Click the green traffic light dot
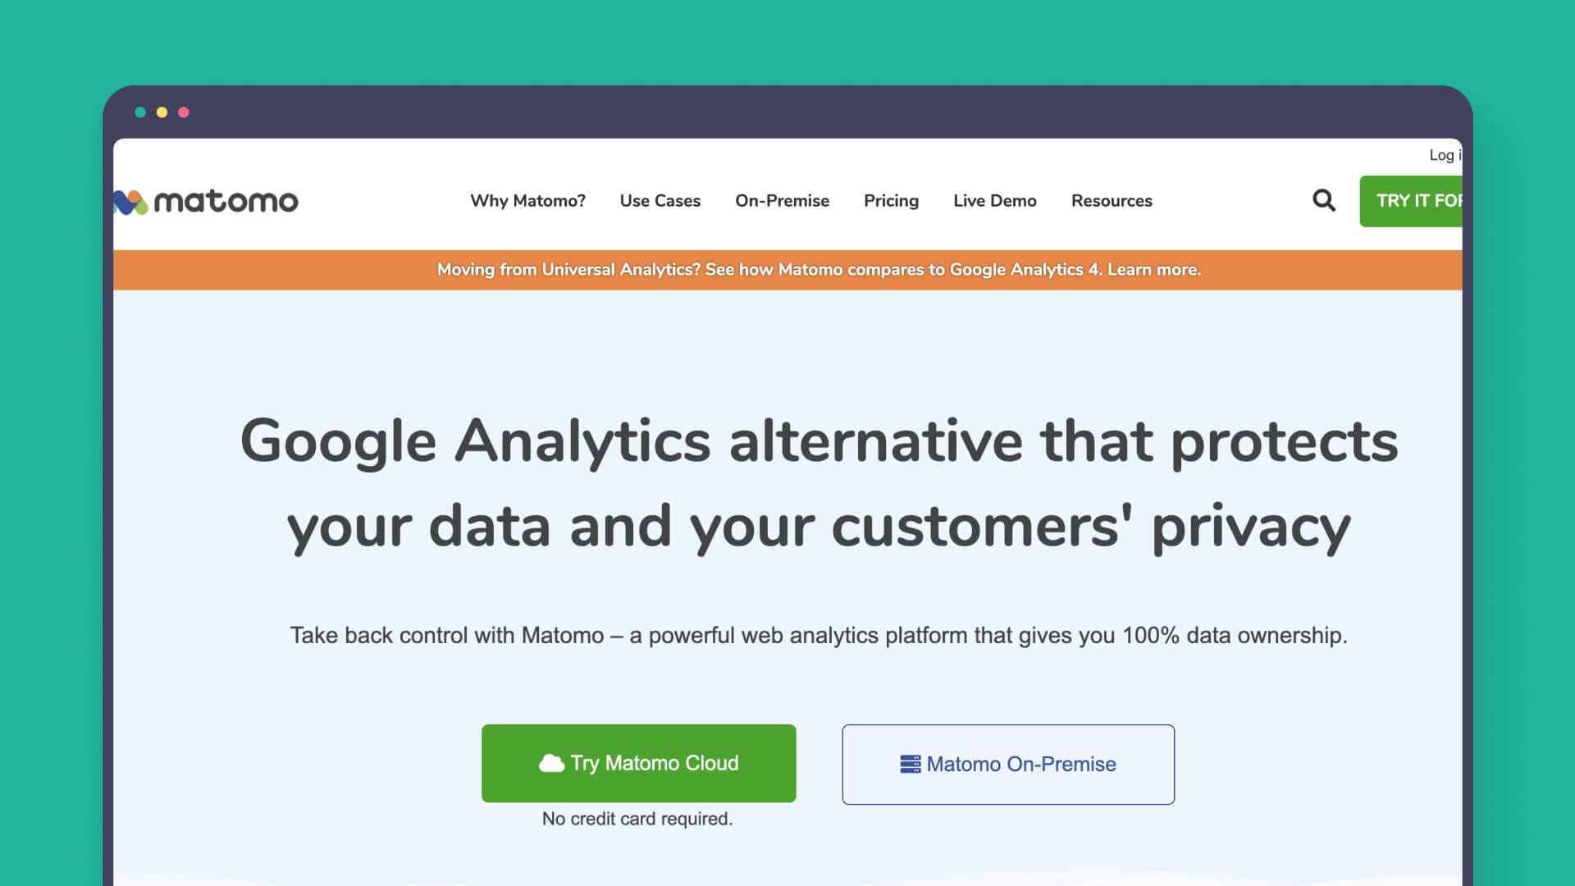Viewport: 1575px width, 886px height. coord(140,112)
